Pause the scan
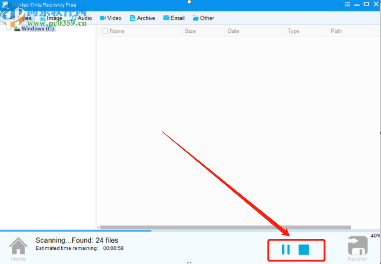Viewport: 381px width, 264px height. [286, 249]
